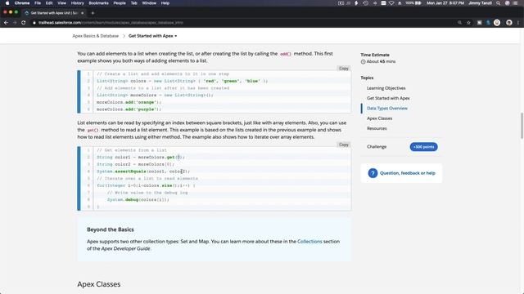Open the People menu
This screenshot has height=294, width=524.
(120, 3)
